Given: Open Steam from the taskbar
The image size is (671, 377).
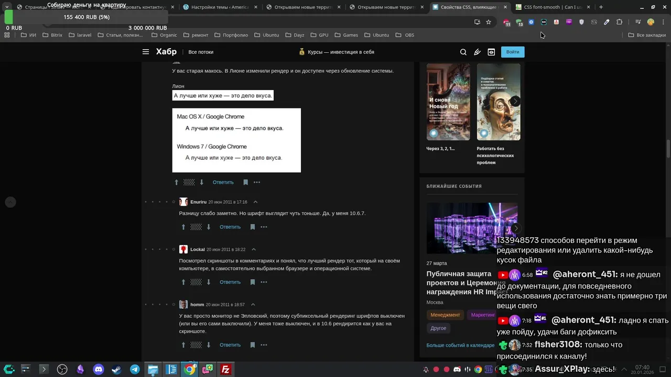Looking at the screenshot, I should click(116, 369).
